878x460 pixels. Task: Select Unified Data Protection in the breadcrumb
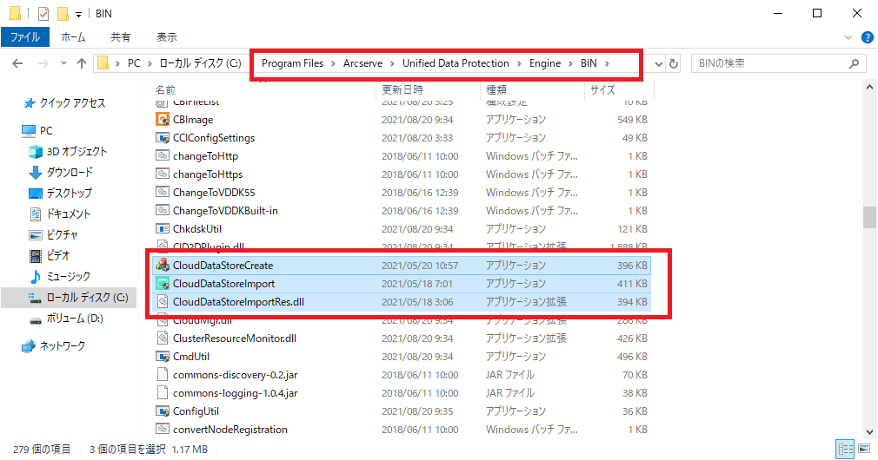(456, 63)
